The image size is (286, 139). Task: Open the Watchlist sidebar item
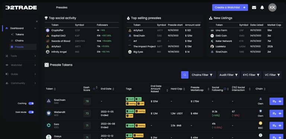16,65
